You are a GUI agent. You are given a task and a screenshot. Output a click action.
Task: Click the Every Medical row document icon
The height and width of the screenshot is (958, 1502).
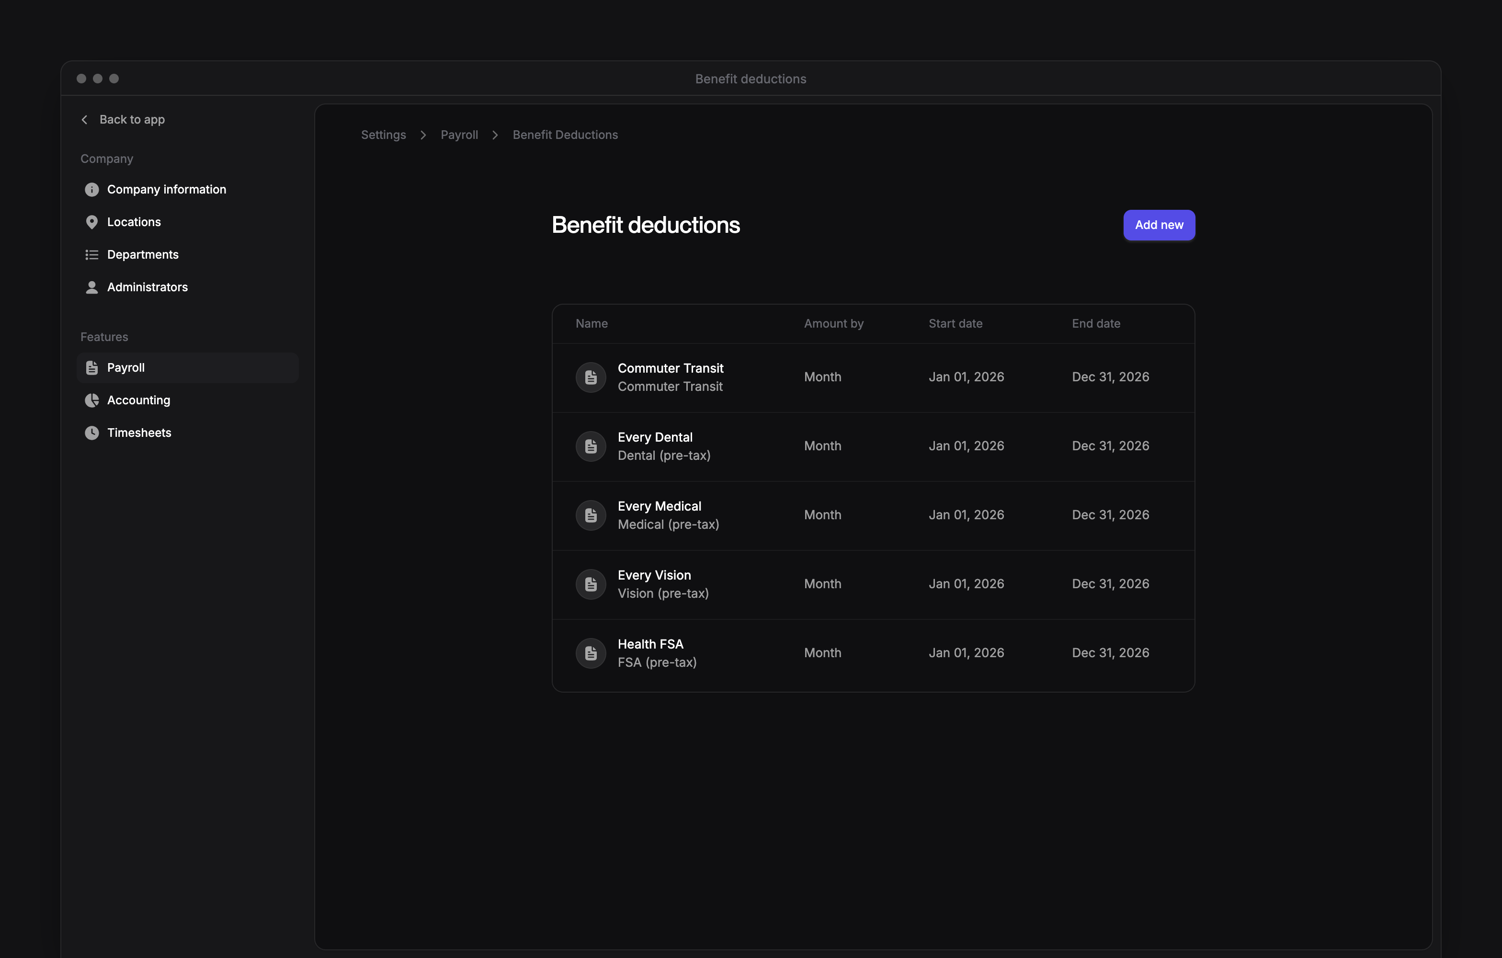pos(591,515)
